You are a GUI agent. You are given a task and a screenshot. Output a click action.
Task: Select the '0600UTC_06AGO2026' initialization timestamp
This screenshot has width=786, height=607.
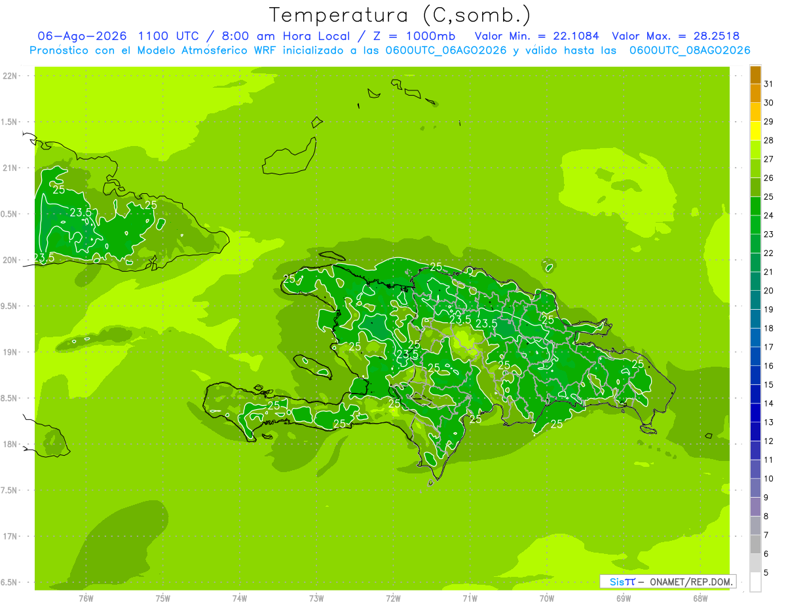(x=447, y=50)
